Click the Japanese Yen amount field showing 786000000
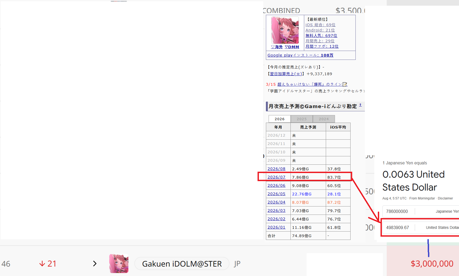Screen dimensions: 459x276 pyautogui.click(x=399, y=211)
